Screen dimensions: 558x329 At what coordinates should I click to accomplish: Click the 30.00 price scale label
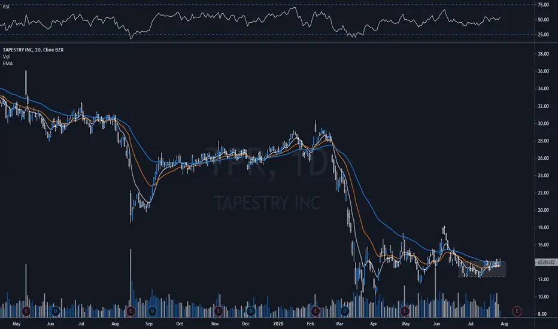tap(543, 123)
